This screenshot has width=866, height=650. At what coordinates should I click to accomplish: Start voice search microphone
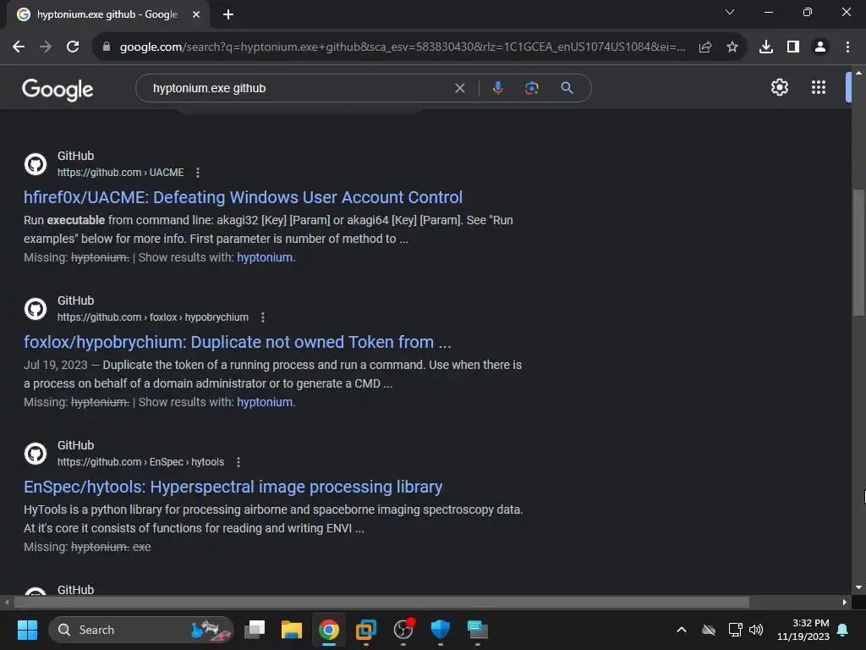pyautogui.click(x=497, y=88)
